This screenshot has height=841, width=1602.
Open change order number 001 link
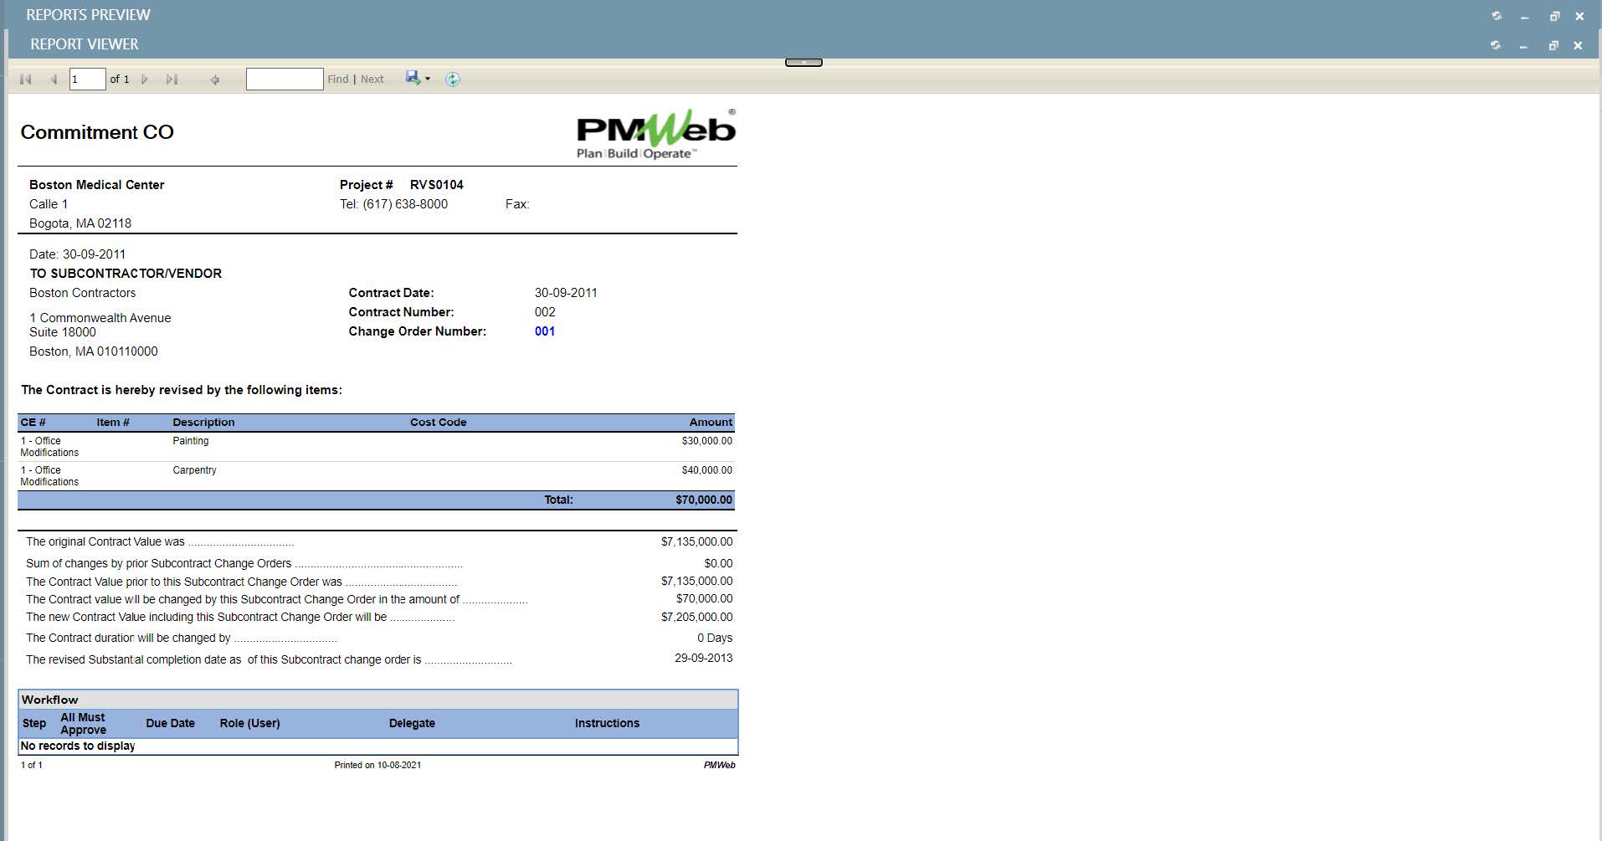pyautogui.click(x=545, y=331)
